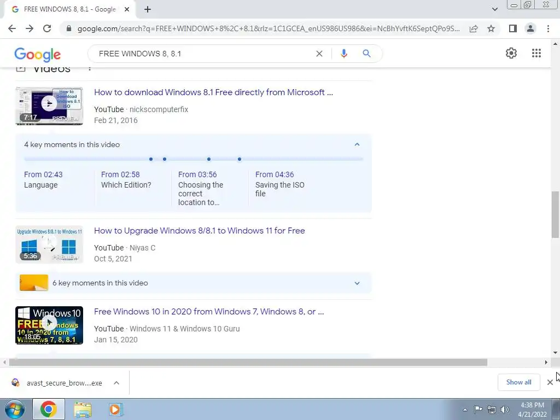Image resolution: width=560 pixels, height=420 pixels.
Task: Click the last key moment dot on the timeline
Action: click(x=240, y=159)
